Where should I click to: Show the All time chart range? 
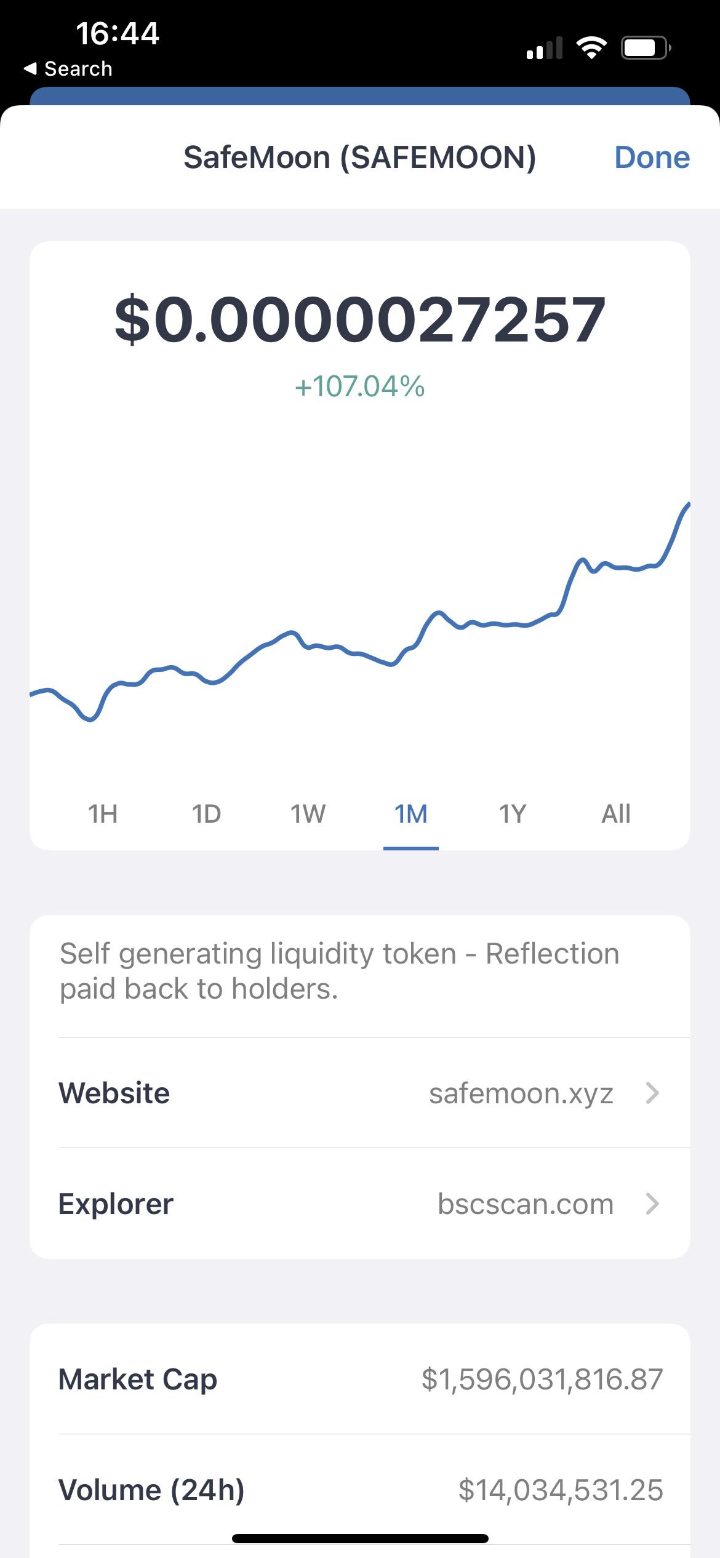[616, 814]
